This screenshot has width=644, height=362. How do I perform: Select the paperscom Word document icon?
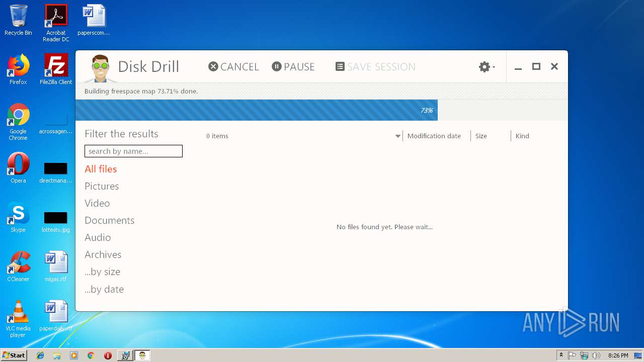[94, 21]
